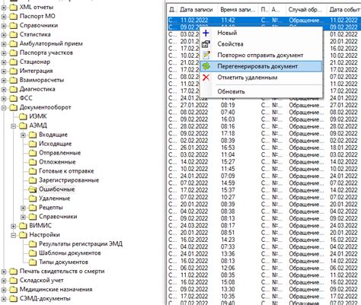Click the time cell '17:18'
This screenshot has height=305, width=361.
click(228, 134)
